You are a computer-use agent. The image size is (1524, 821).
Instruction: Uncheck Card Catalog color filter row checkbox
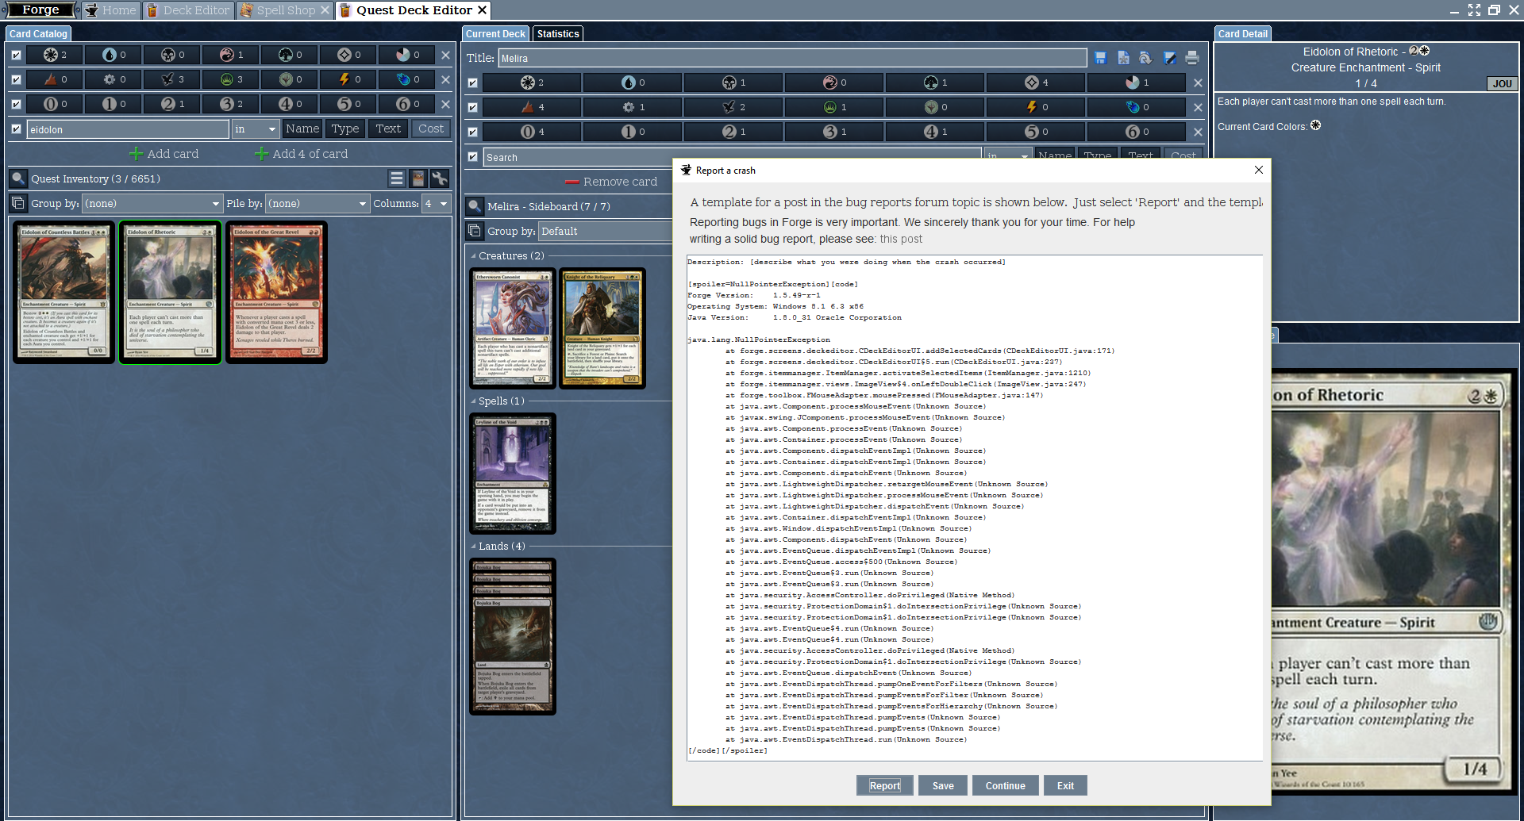16,55
